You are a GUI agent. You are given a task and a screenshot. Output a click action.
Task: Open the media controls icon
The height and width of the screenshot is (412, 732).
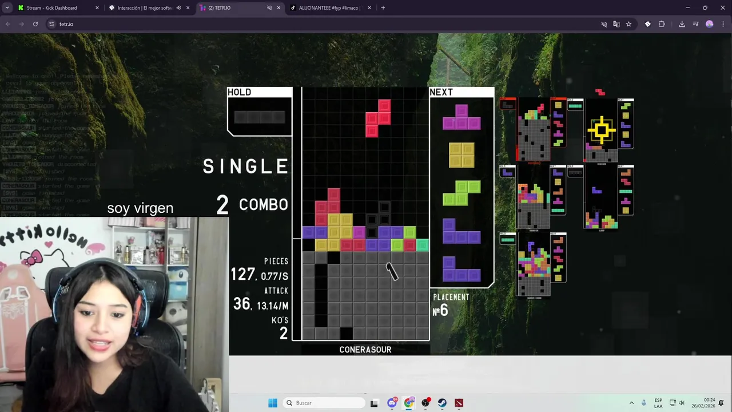tap(695, 24)
